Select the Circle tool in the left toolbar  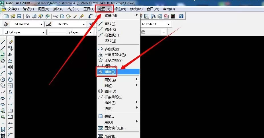click(x=3, y=80)
